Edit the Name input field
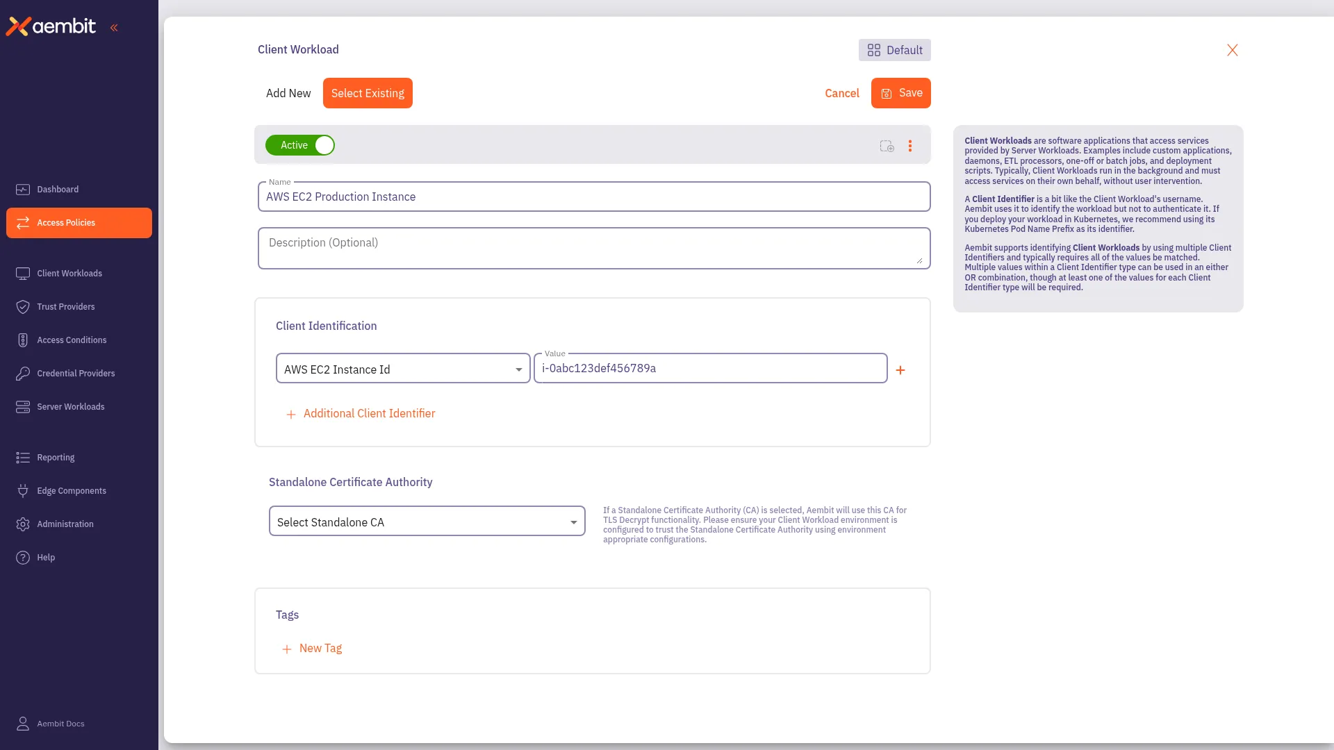 coord(594,197)
